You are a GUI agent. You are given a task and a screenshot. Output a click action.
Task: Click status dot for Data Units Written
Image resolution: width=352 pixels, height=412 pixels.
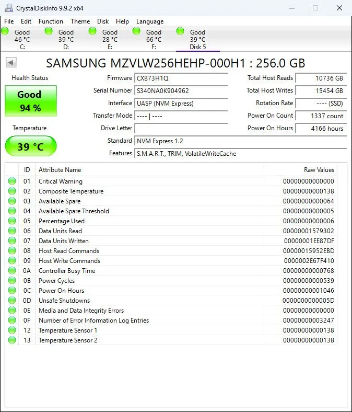click(12, 241)
